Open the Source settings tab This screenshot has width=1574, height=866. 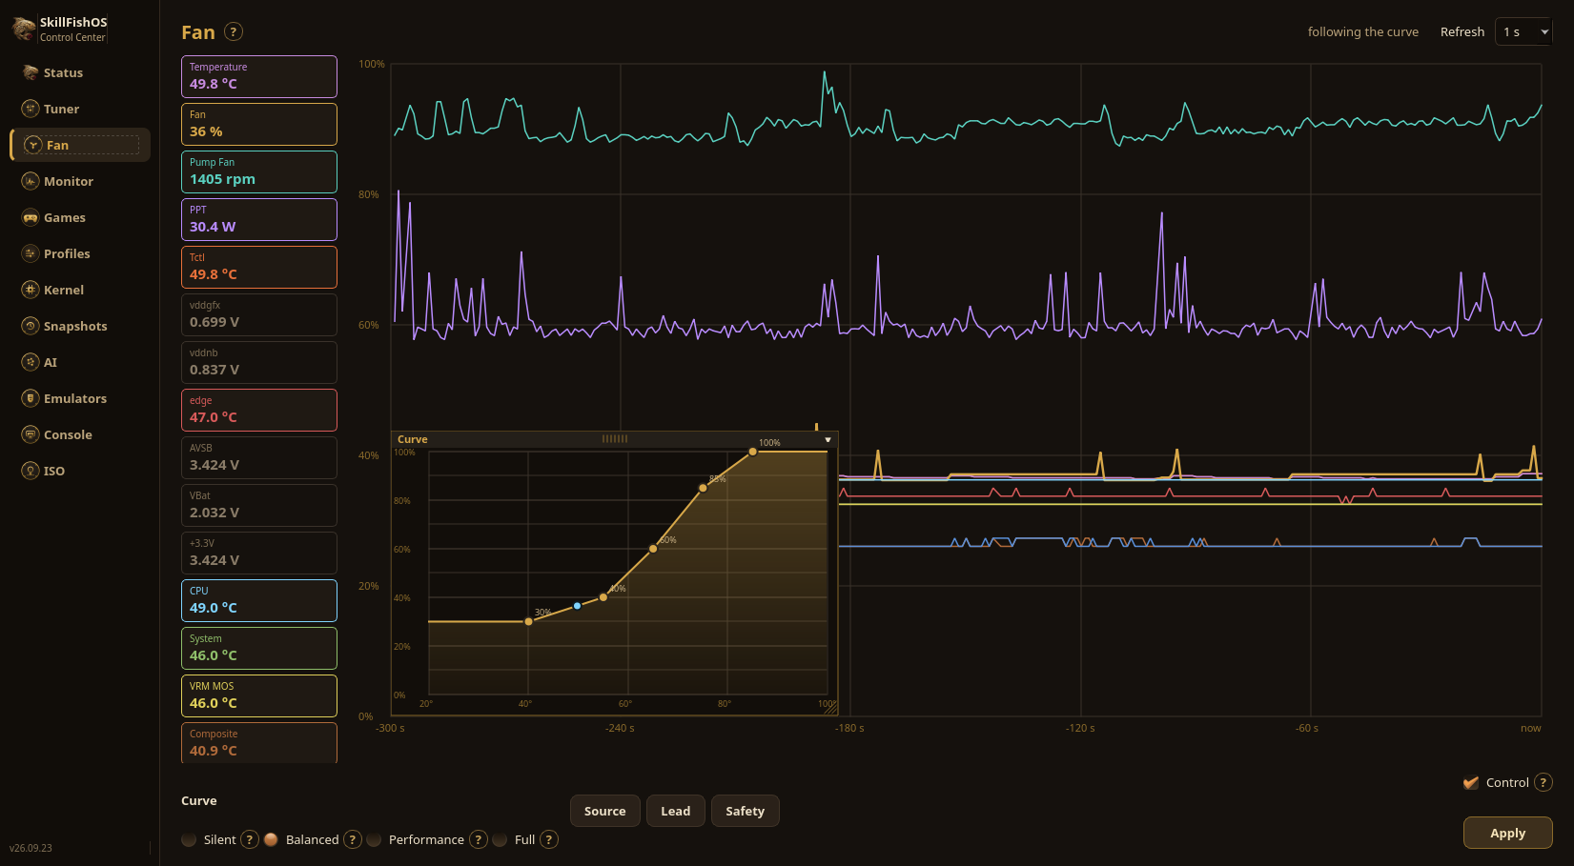coord(605,811)
